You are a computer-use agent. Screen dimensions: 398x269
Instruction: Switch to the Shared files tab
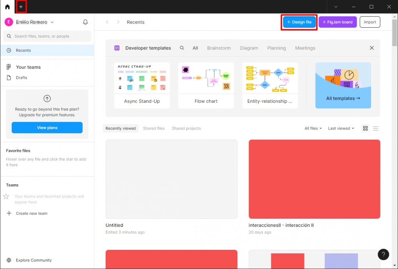tap(154, 128)
